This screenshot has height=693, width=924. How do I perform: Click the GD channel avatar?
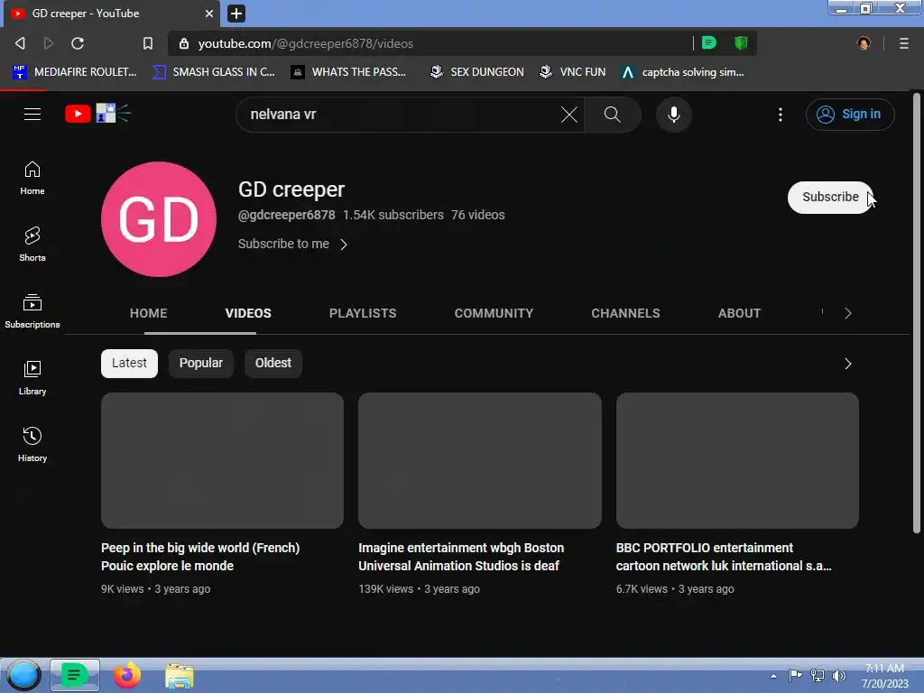[x=159, y=219]
